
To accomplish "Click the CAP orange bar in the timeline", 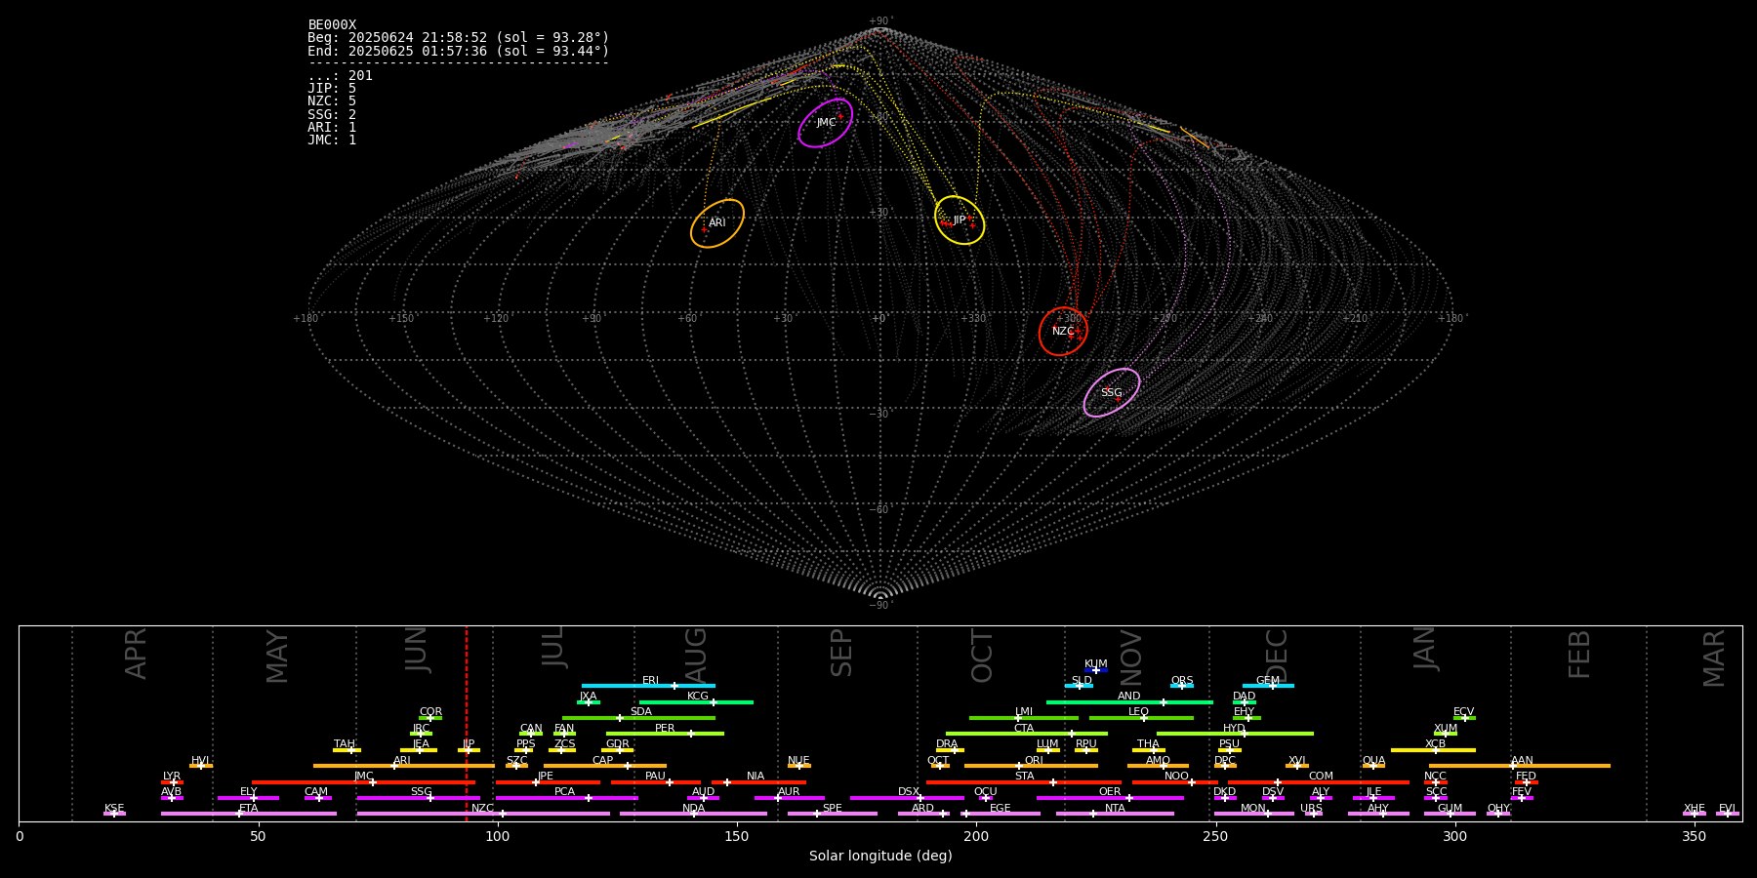I will [x=605, y=766].
